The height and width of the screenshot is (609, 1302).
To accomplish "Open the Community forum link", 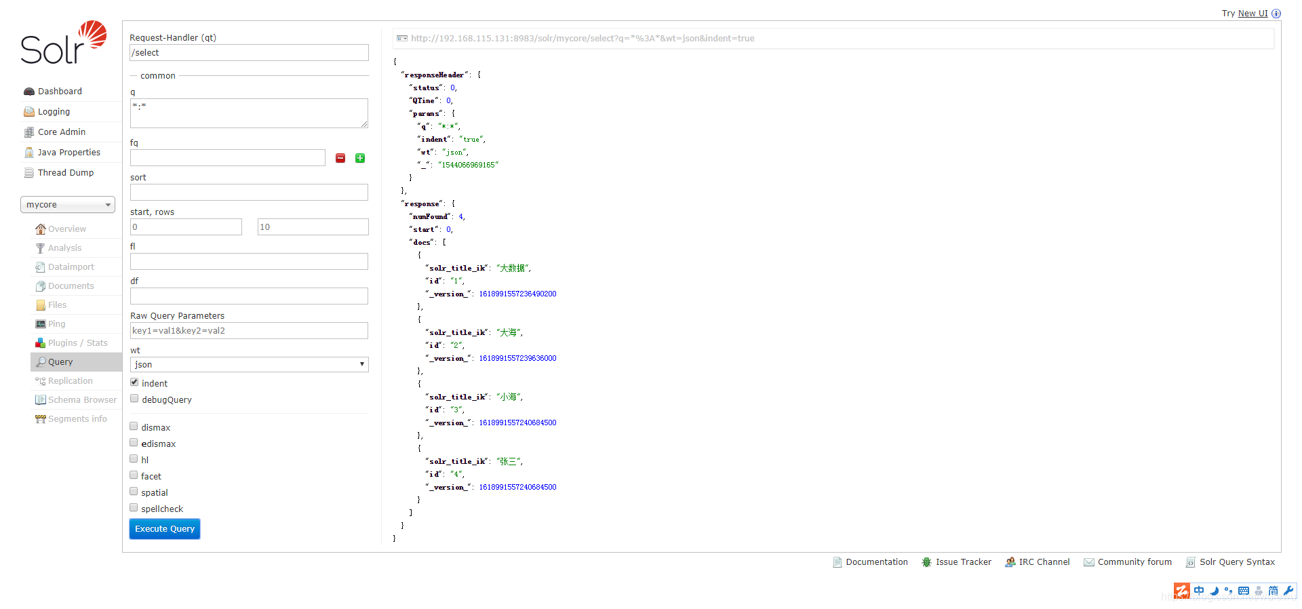I will 1135,562.
